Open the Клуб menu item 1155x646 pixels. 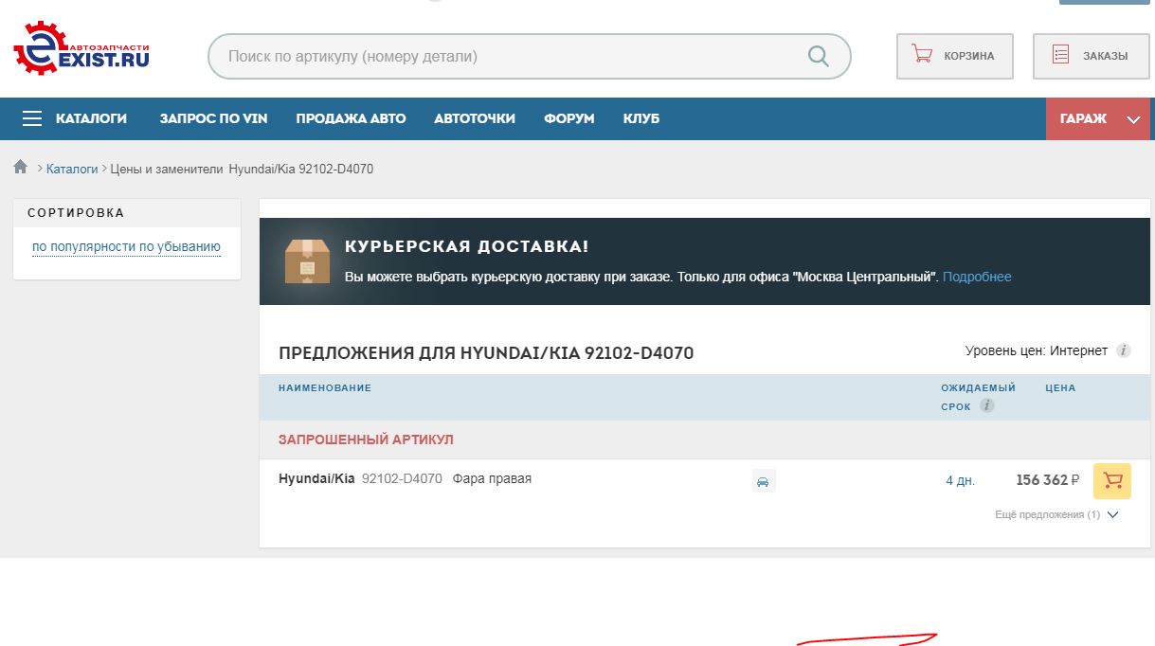[641, 118]
